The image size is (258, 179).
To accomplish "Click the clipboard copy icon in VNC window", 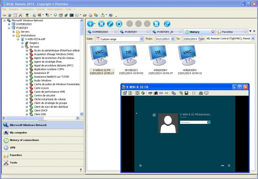I will click(x=174, y=93).
